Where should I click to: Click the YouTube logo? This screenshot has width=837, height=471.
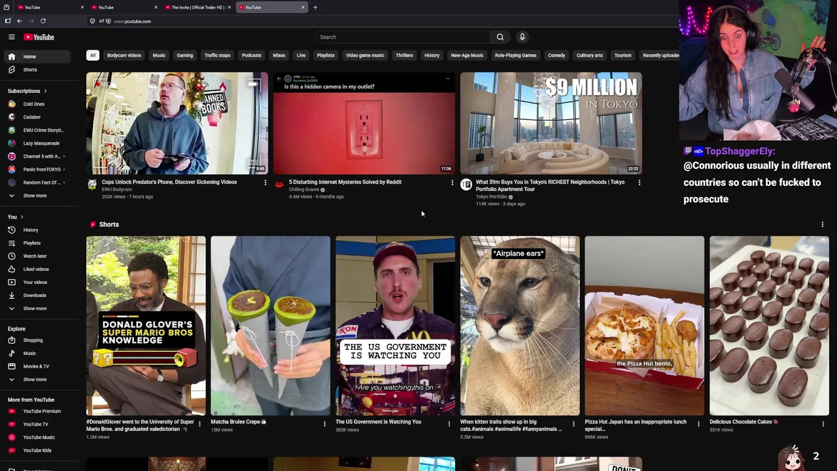pyautogui.click(x=39, y=37)
